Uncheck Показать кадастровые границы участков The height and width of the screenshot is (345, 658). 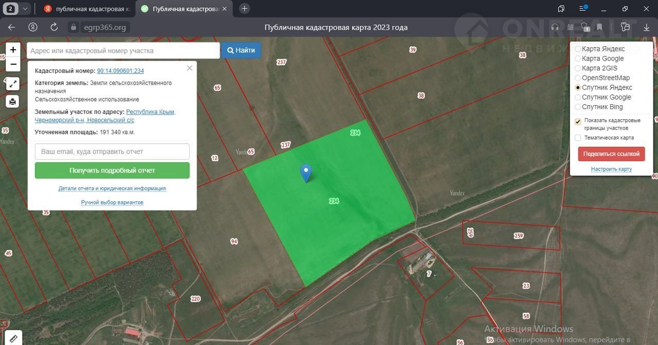[x=578, y=122]
